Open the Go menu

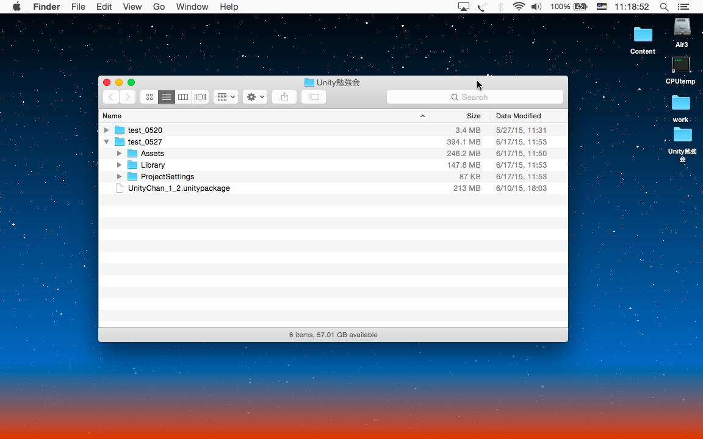tap(159, 7)
